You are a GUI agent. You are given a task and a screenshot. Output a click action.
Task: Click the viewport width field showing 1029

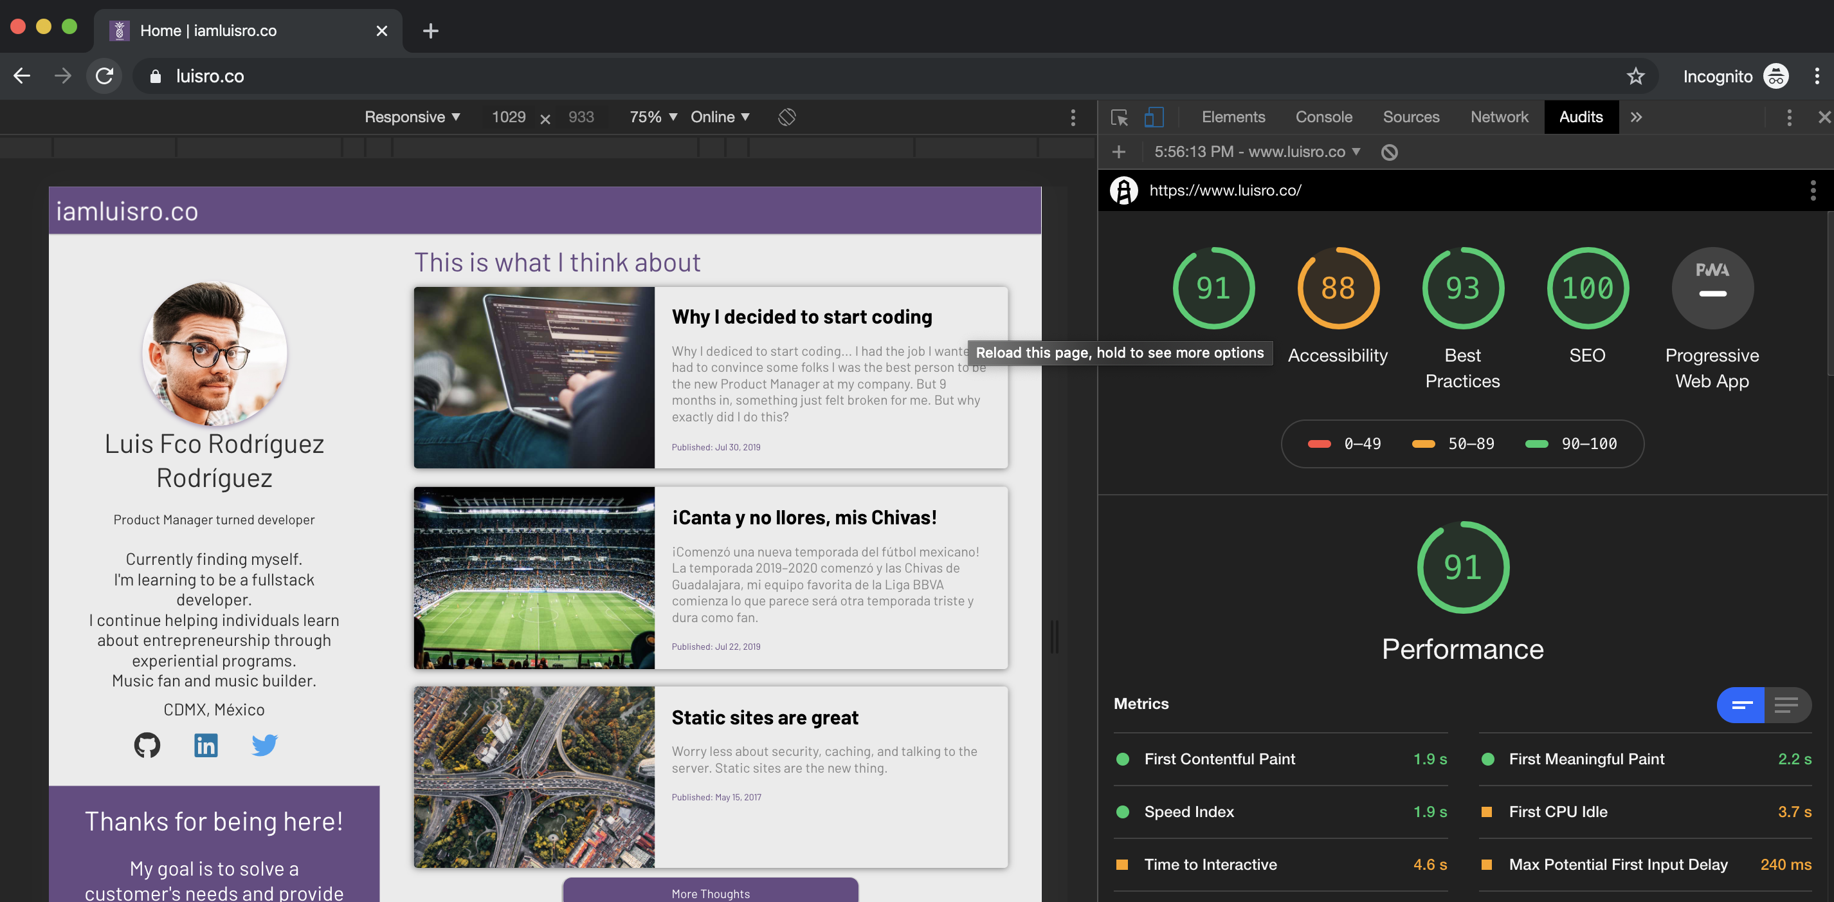coord(508,117)
